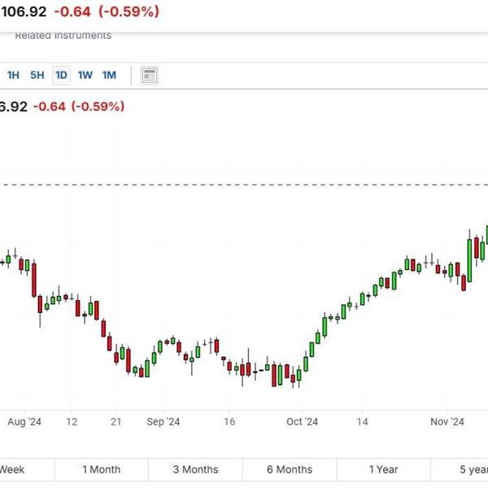Switch to 1 Month range tab
Image resolution: width=488 pixels, height=488 pixels.
click(102, 469)
